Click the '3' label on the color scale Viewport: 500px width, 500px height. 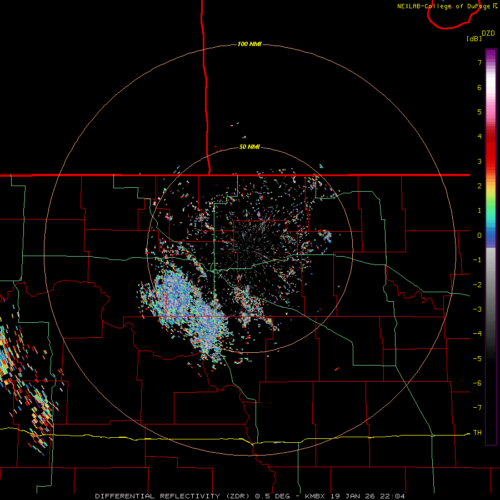point(479,161)
